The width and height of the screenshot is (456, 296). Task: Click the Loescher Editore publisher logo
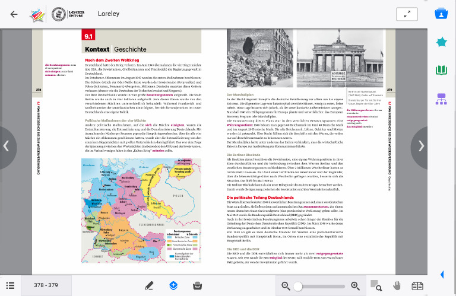[x=68, y=14]
